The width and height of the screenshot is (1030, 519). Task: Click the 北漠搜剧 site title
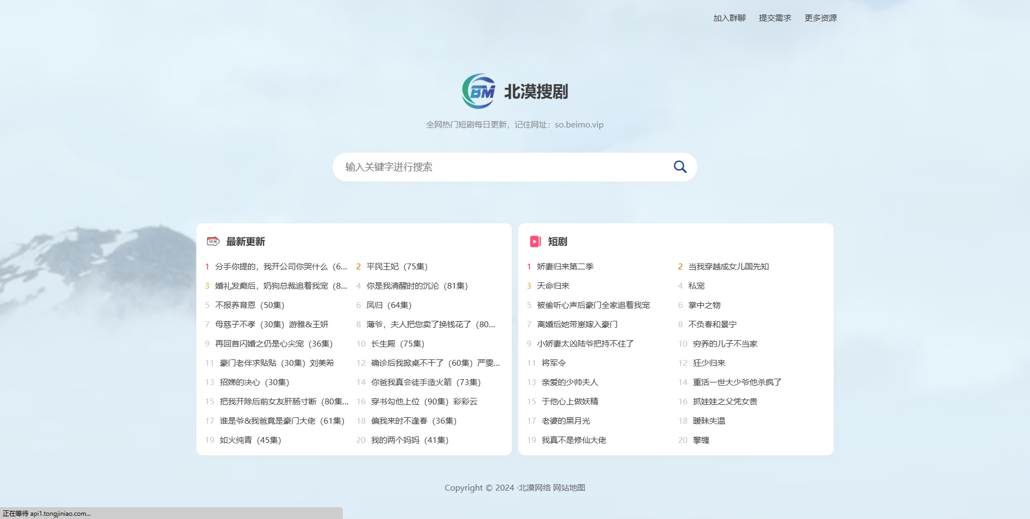[535, 92]
